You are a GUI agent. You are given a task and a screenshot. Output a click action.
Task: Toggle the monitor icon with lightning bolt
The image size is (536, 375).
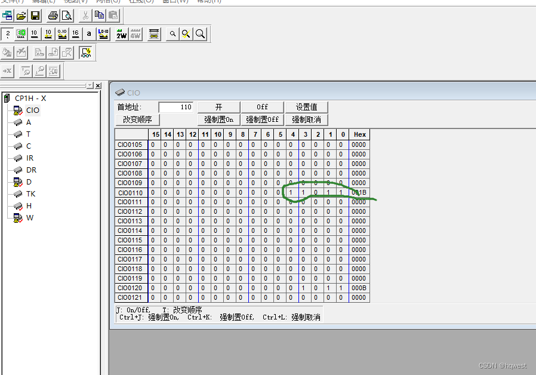point(86,53)
